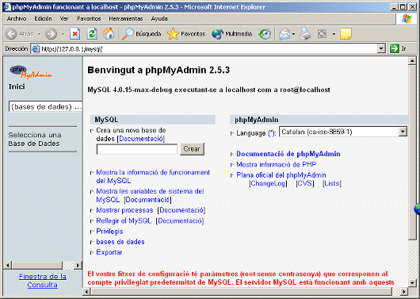The image size is (420, 299).
Task: Open the ChangeLog link
Action: click(268, 183)
